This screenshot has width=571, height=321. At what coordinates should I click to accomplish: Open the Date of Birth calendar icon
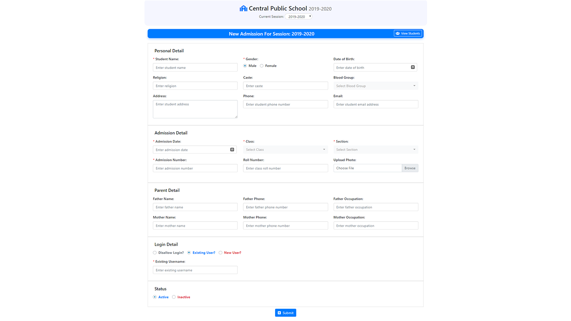(x=413, y=67)
